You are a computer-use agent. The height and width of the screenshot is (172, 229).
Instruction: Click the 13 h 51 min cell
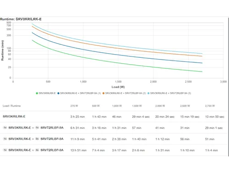coord(78,150)
